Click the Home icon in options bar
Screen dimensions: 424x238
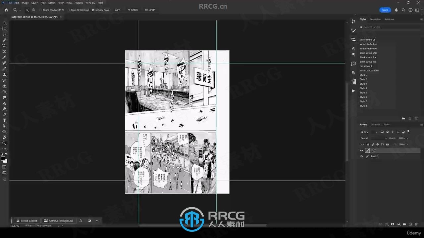(6, 10)
